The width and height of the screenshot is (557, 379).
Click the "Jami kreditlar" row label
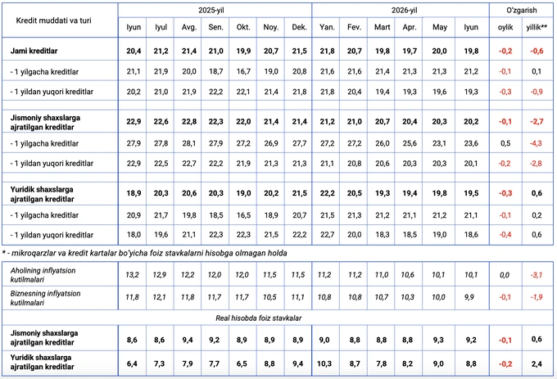point(34,51)
